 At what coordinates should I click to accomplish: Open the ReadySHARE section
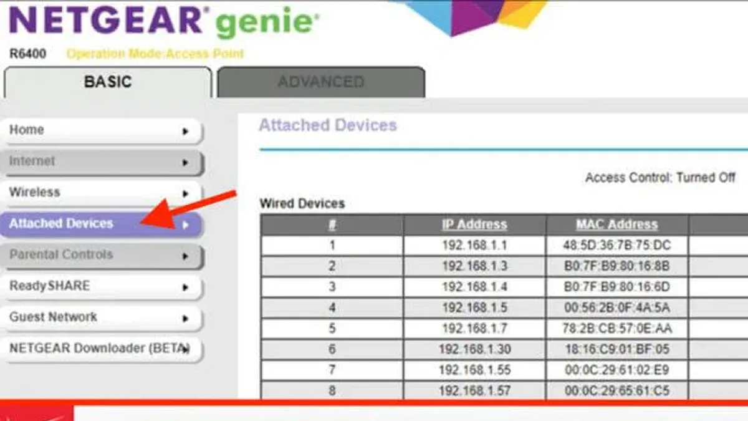102,286
